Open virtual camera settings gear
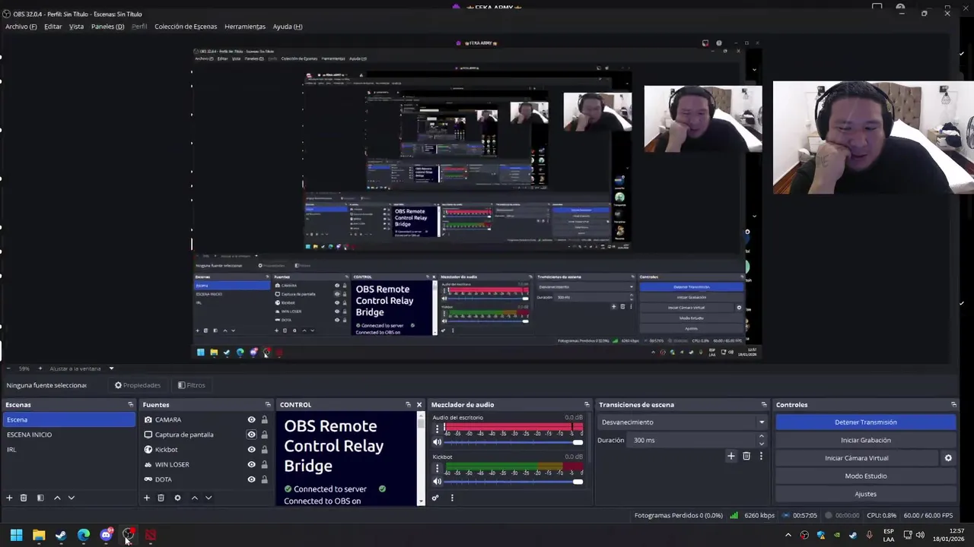Viewport: 974px width, 547px height. pos(948,458)
